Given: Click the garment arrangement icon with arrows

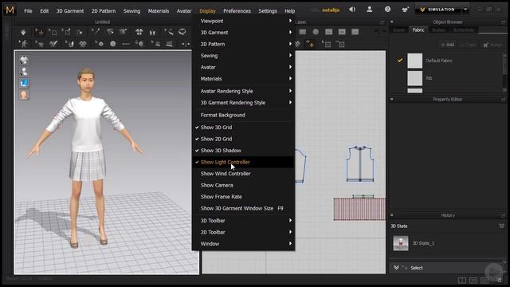Looking at the screenshot, I should click(x=139, y=32).
